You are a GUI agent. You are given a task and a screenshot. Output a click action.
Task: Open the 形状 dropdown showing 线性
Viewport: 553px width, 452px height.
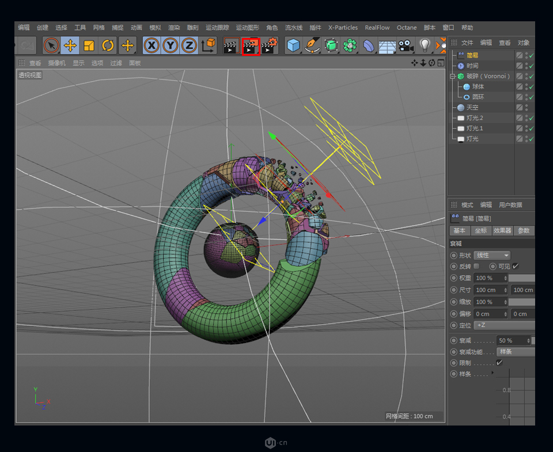click(x=491, y=255)
